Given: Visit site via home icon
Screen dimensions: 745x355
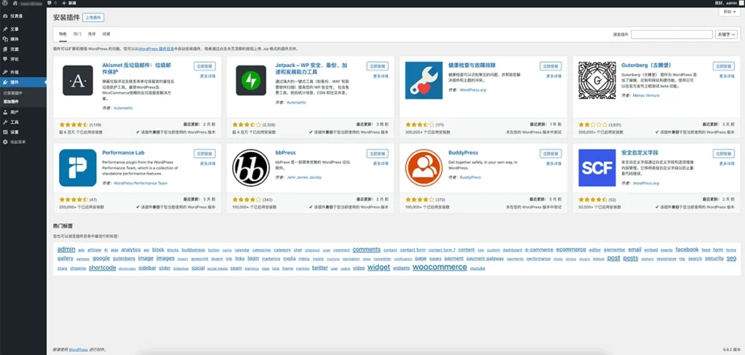Looking at the screenshot, I should click(x=15, y=3).
